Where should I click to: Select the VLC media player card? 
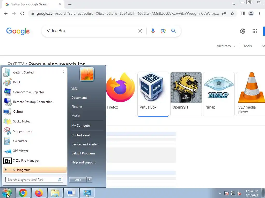pyautogui.click(x=251, y=94)
